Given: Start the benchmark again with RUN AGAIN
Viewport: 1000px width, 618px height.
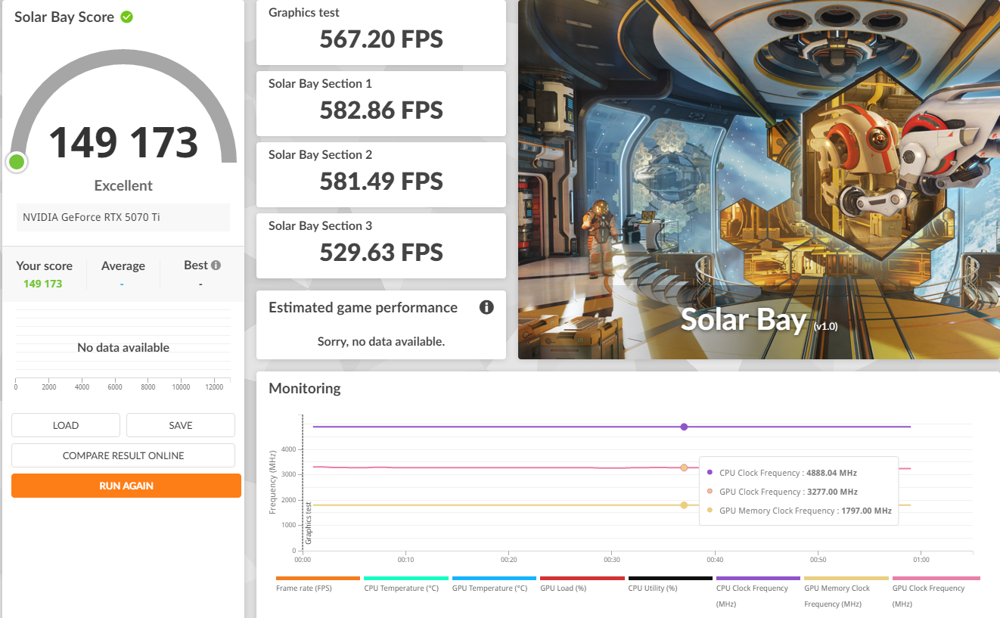Looking at the screenshot, I should (126, 486).
